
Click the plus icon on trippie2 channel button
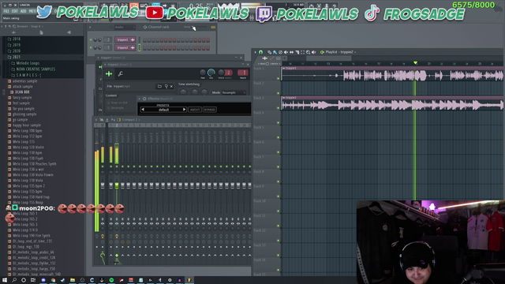click(133, 47)
